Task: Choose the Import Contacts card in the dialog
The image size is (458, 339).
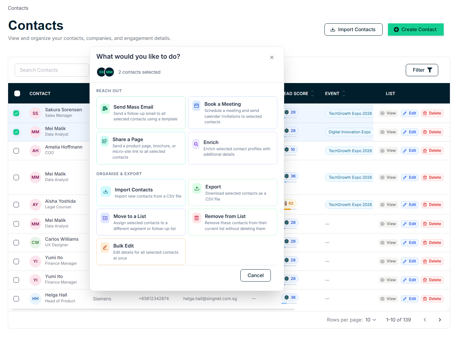Action: (141, 193)
